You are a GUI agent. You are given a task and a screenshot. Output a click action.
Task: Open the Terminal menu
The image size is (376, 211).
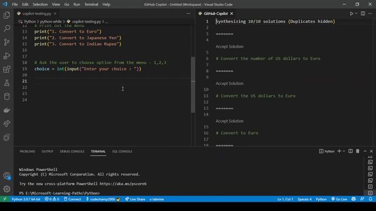pos(91,4)
